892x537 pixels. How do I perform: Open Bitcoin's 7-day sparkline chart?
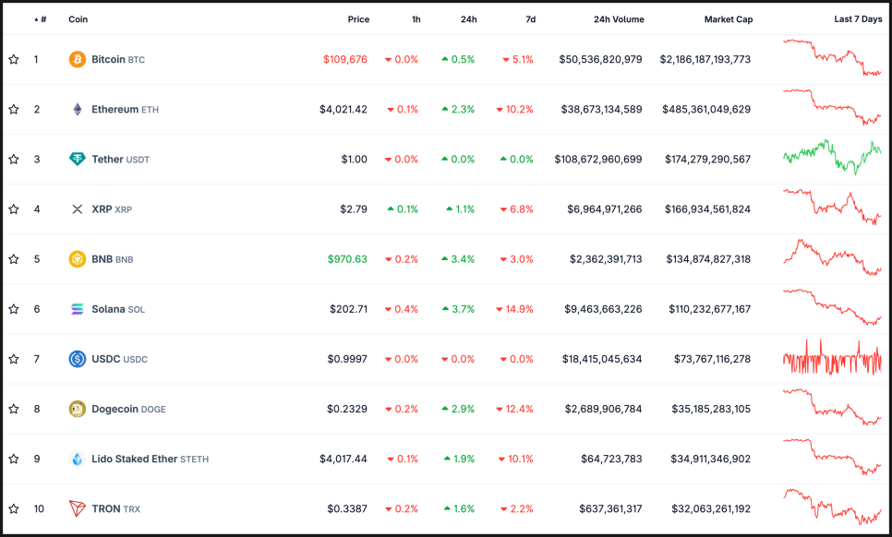pyautogui.click(x=832, y=57)
